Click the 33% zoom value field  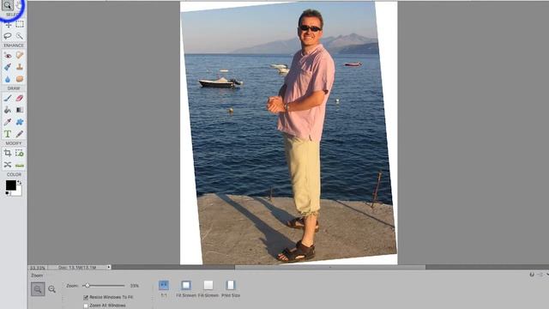click(x=135, y=286)
